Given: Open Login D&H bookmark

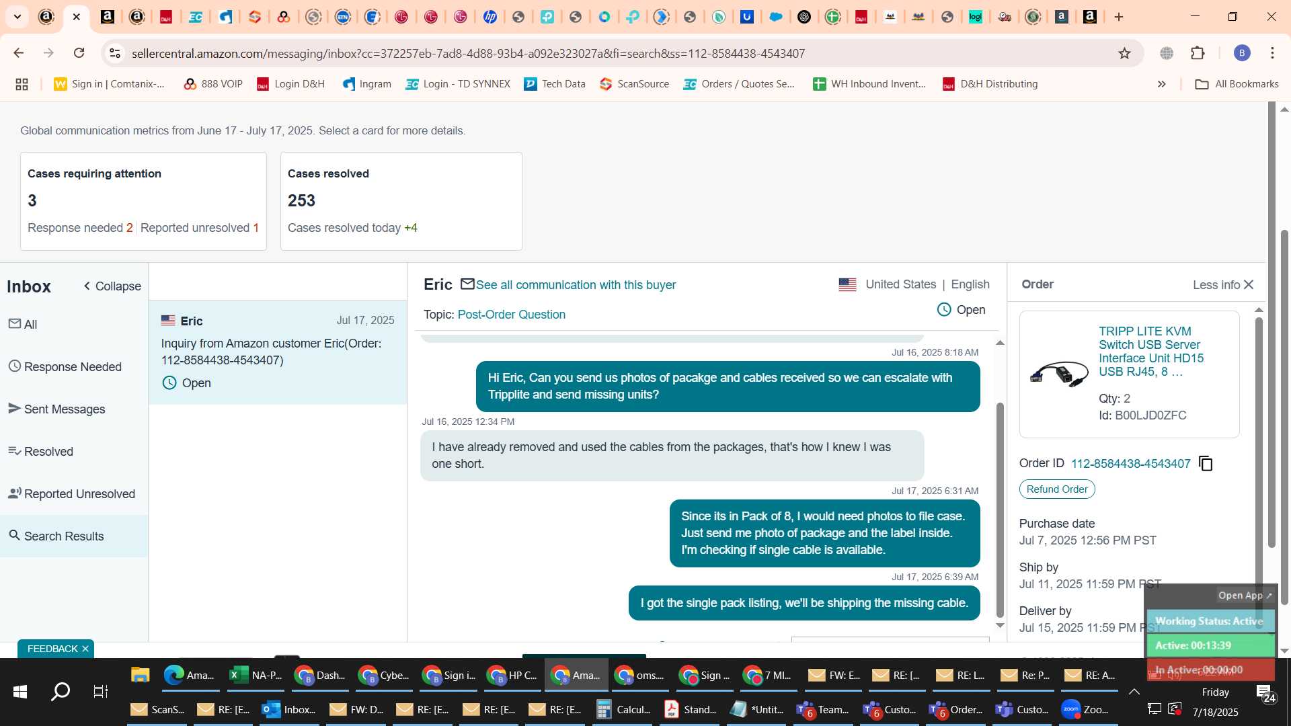Looking at the screenshot, I should click(290, 84).
